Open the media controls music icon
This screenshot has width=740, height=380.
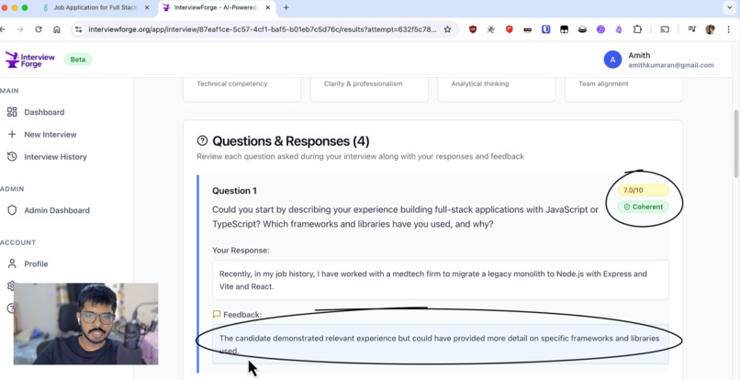point(692,29)
